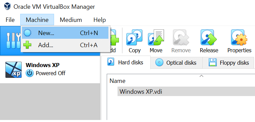The width and height of the screenshot is (255, 122).
Task: Select the Hard disks tab
Action: pos(126,62)
